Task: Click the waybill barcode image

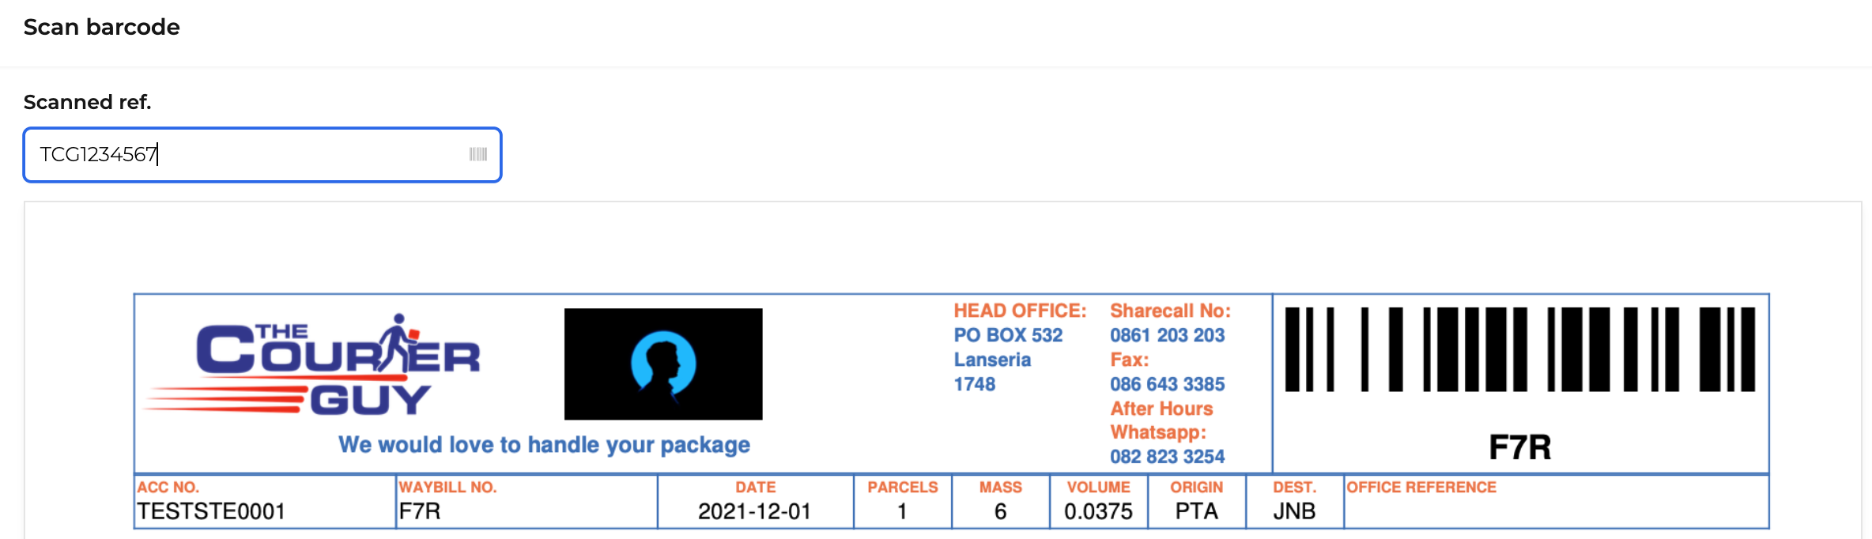Action: click(x=1520, y=349)
